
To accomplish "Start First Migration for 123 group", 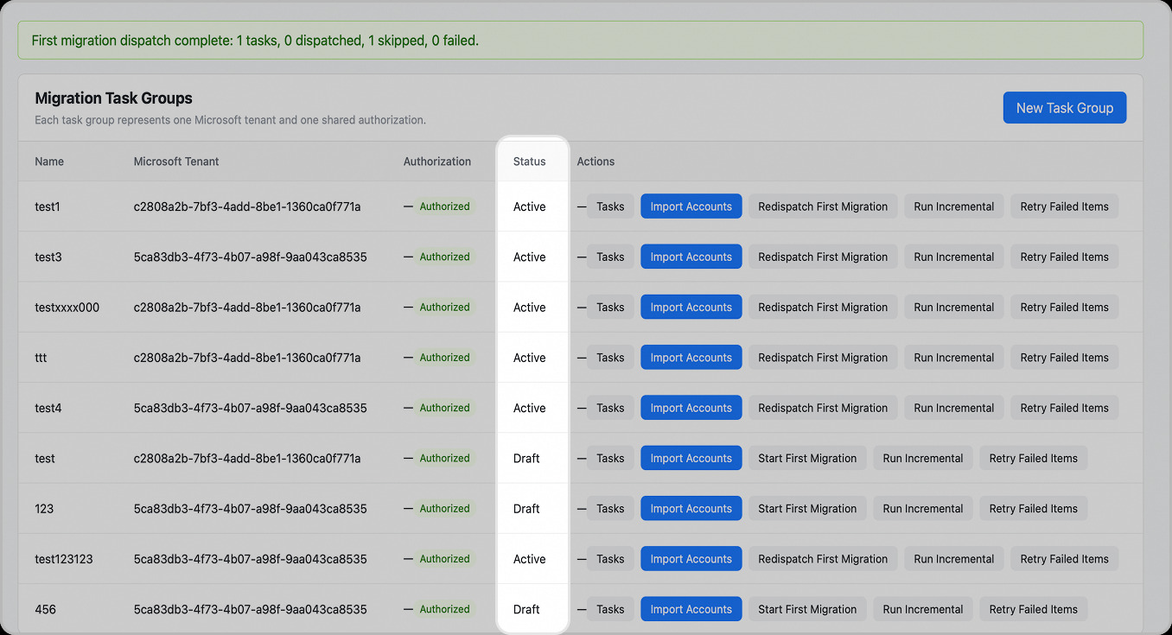I will coord(807,509).
